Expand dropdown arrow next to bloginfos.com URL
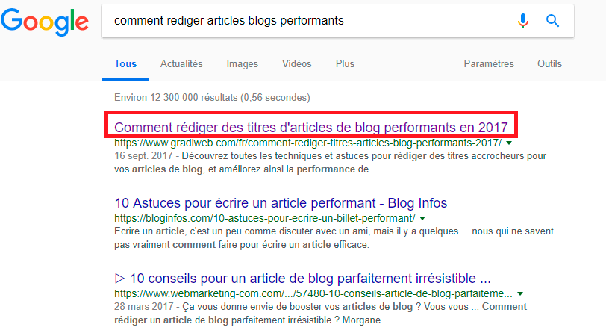 pyautogui.click(x=422, y=218)
